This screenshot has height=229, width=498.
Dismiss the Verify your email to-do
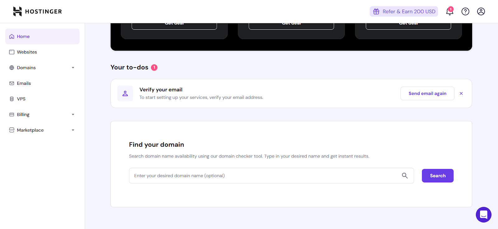tap(461, 94)
